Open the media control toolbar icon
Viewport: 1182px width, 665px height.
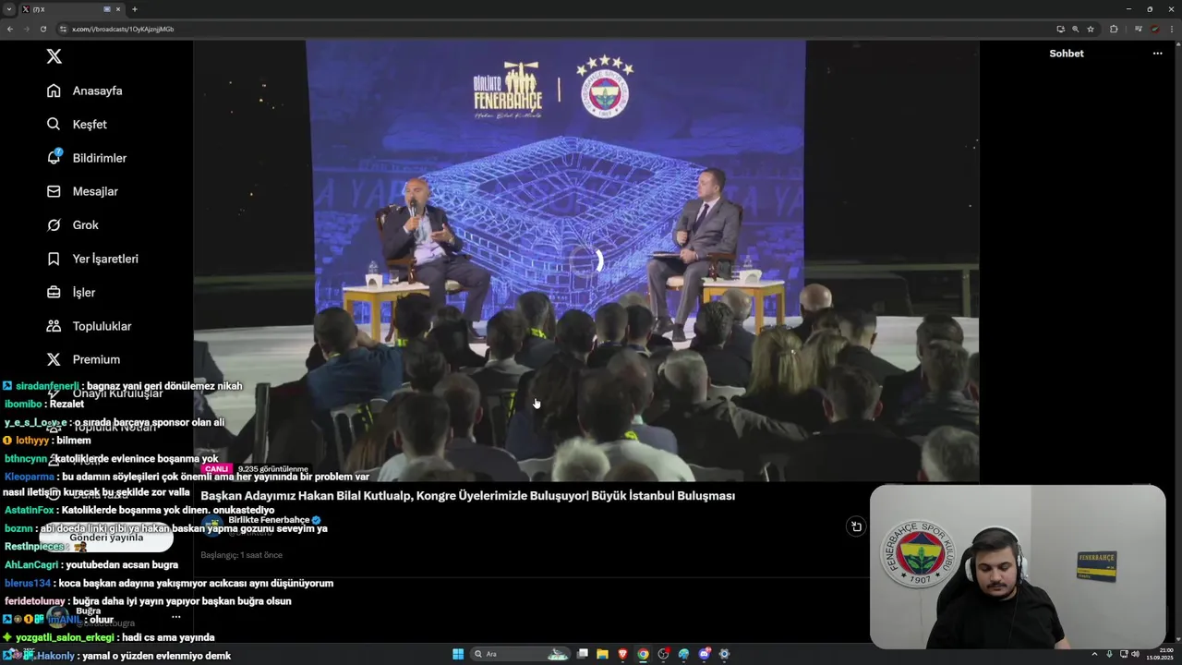tap(1138, 29)
